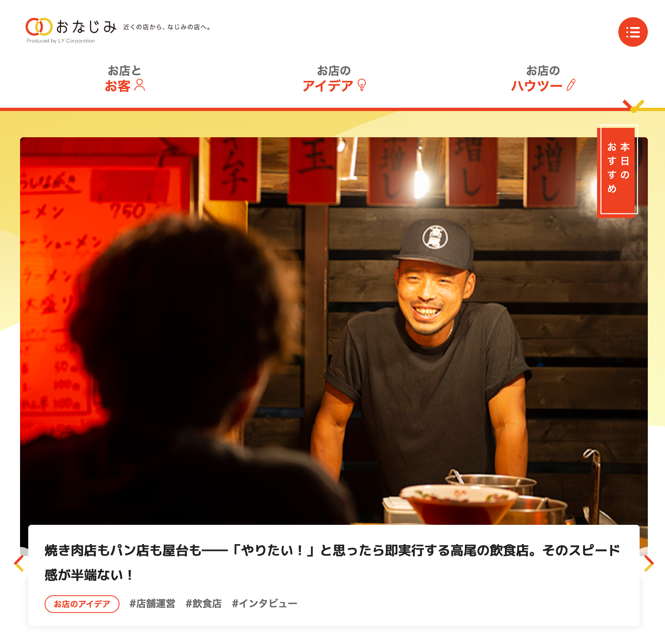Click the person icon beside お客

coord(140,85)
